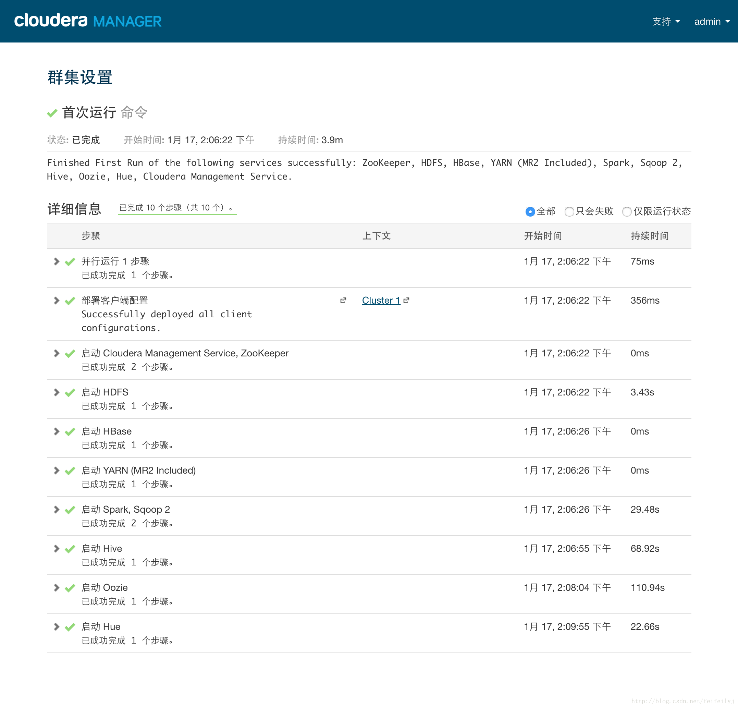This screenshot has height=708, width=738.
Task: Click green checkmark on 并行运行 1 步骤 row
Action: point(70,262)
